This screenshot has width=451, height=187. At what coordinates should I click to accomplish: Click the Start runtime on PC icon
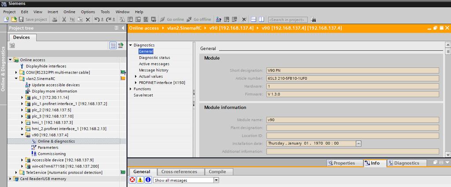tap(154, 19)
